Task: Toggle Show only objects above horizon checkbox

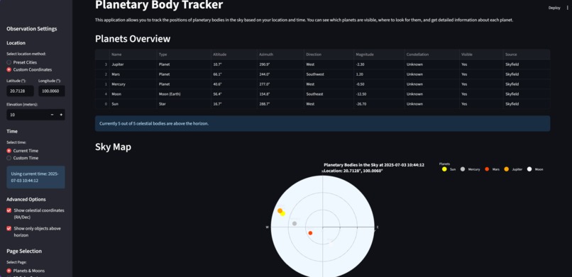Action: 9,229
